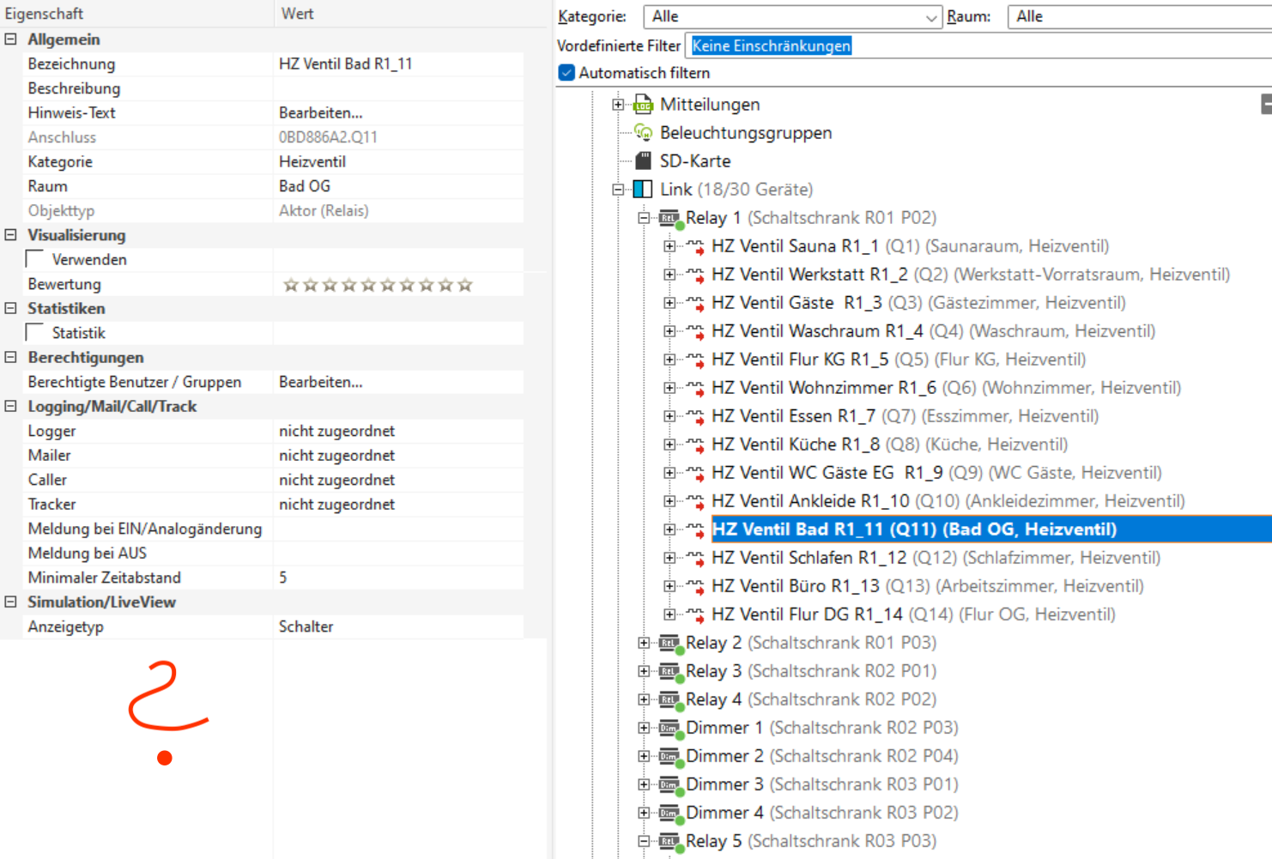The width and height of the screenshot is (1272, 859).
Task: Click the Dimmer 3 device icon
Action: coord(670,785)
